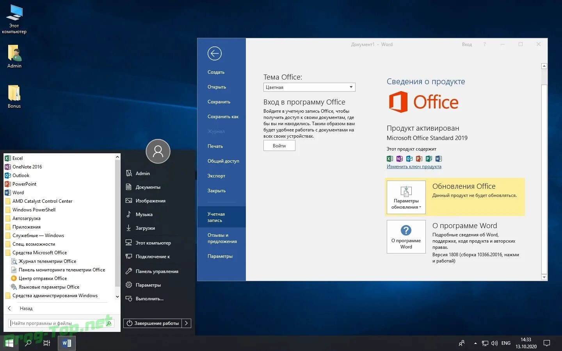Launch Центр отправки Office
This screenshot has height=351, width=562.
[x=39, y=278]
